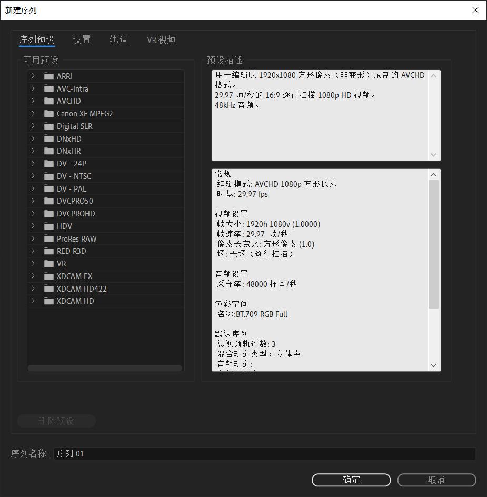Switch to the 设置 tab

click(x=82, y=39)
